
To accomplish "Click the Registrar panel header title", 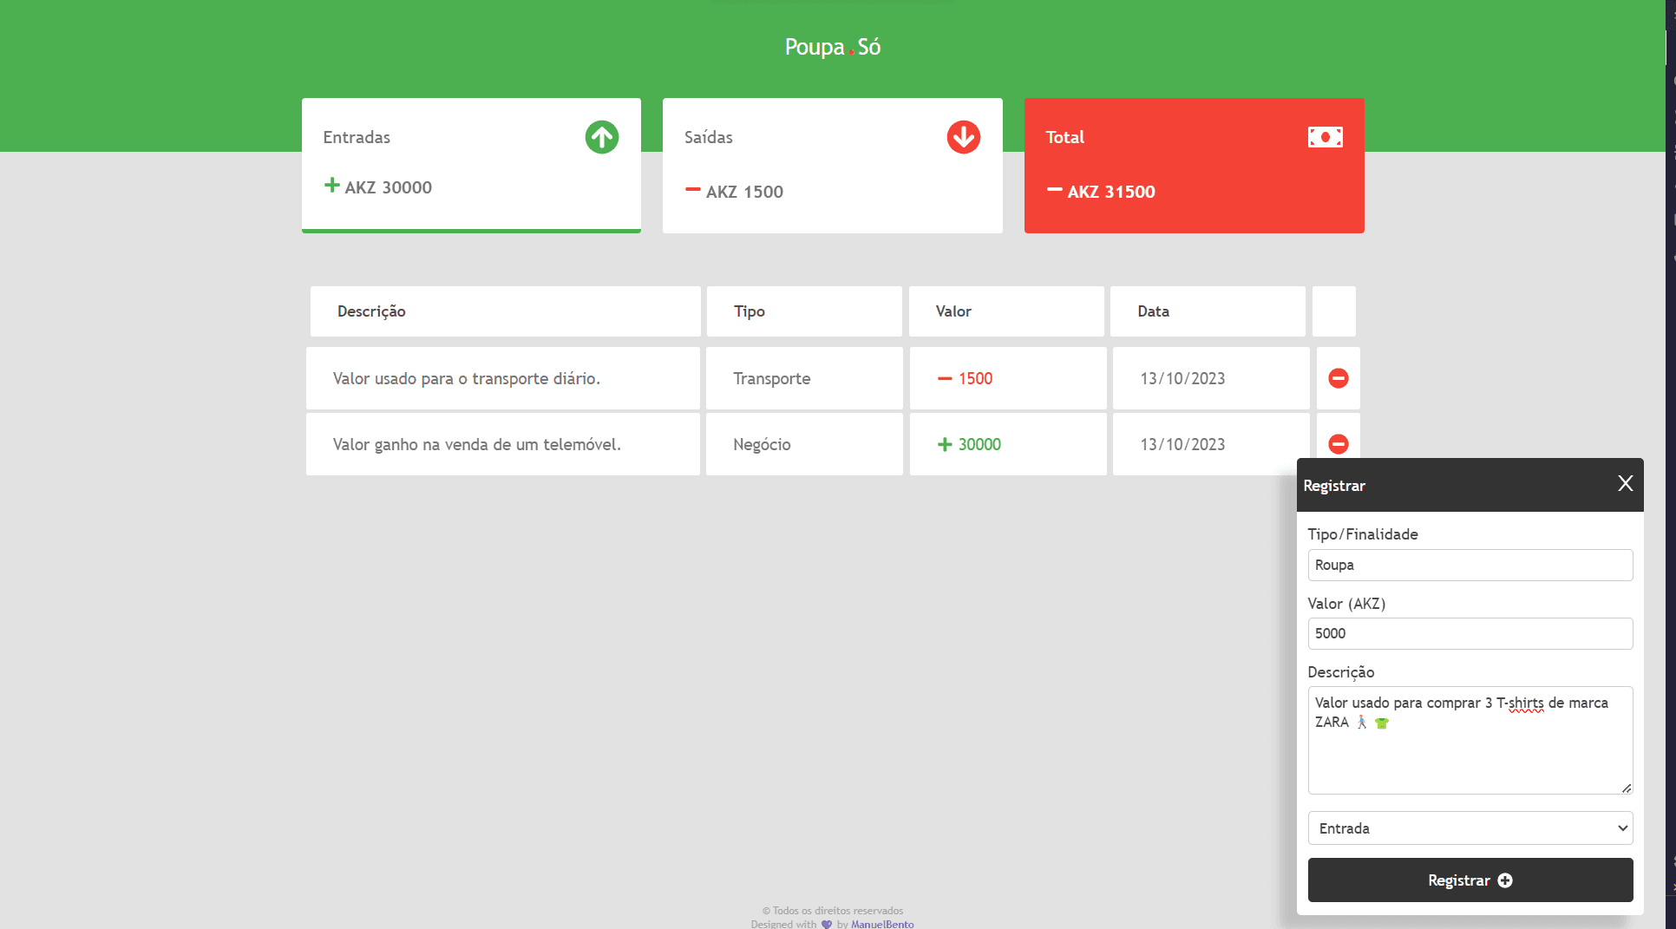I will (x=1333, y=486).
